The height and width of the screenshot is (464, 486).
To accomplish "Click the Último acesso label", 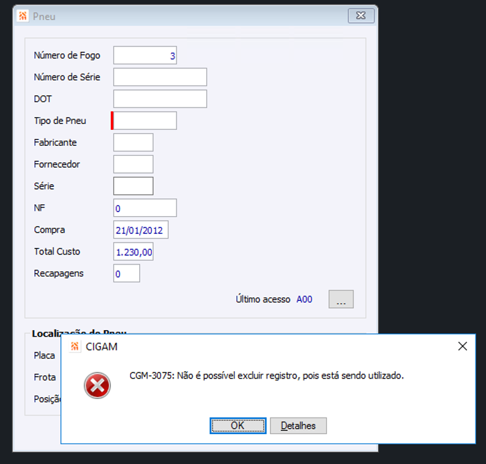I will (x=263, y=299).
